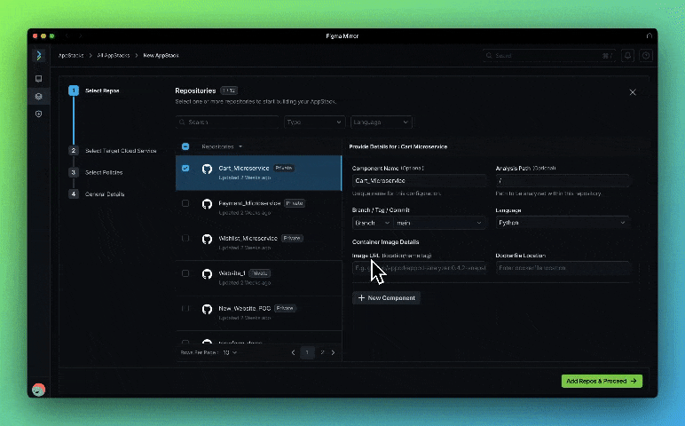Screen dimensions: 685x426
Task: Expand the Repositories column header sort arrow
Action: point(240,146)
